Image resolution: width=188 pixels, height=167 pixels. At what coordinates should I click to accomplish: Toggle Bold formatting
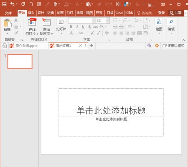(71, 27)
